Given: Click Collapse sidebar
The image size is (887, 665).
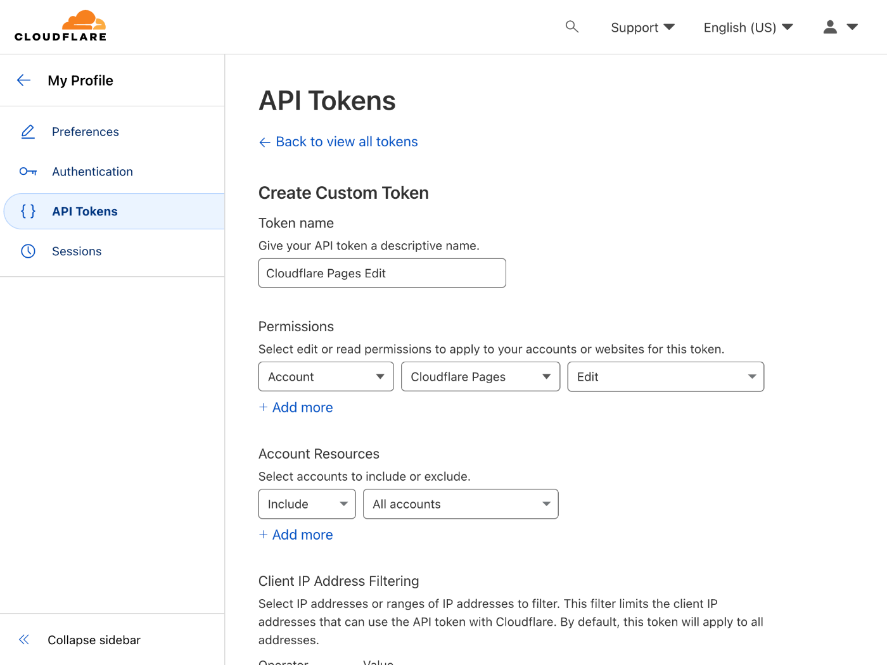Looking at the screenshot, I should pos(94,640).
